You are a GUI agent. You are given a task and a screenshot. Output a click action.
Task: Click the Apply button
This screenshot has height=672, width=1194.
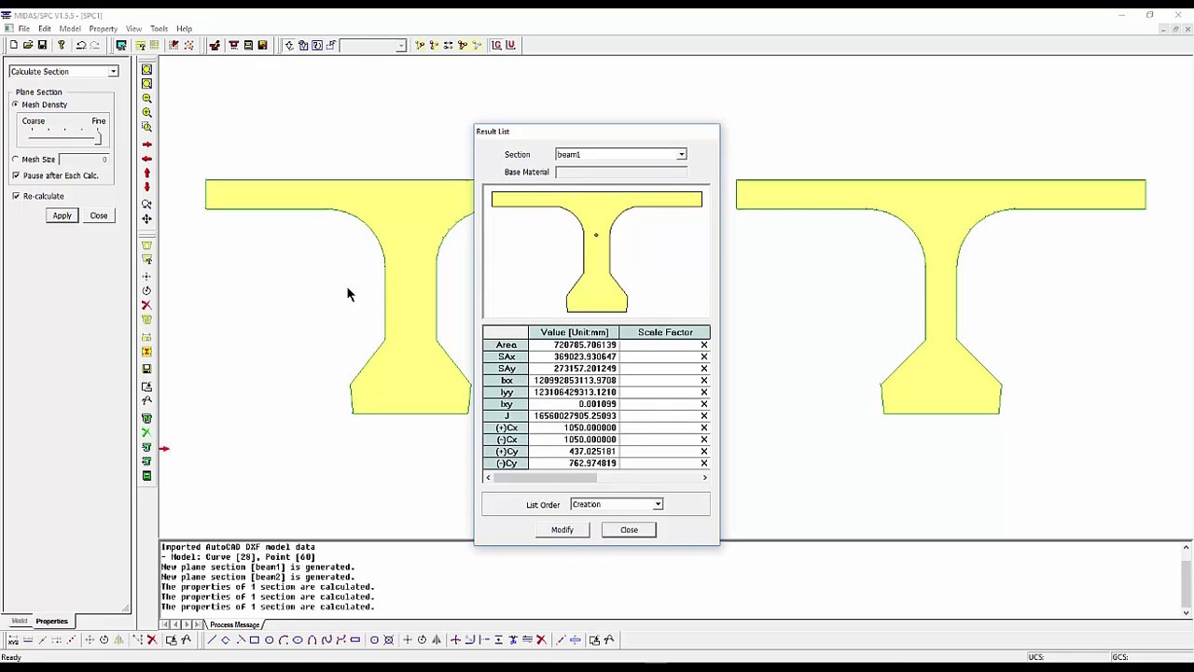[62, 216]
